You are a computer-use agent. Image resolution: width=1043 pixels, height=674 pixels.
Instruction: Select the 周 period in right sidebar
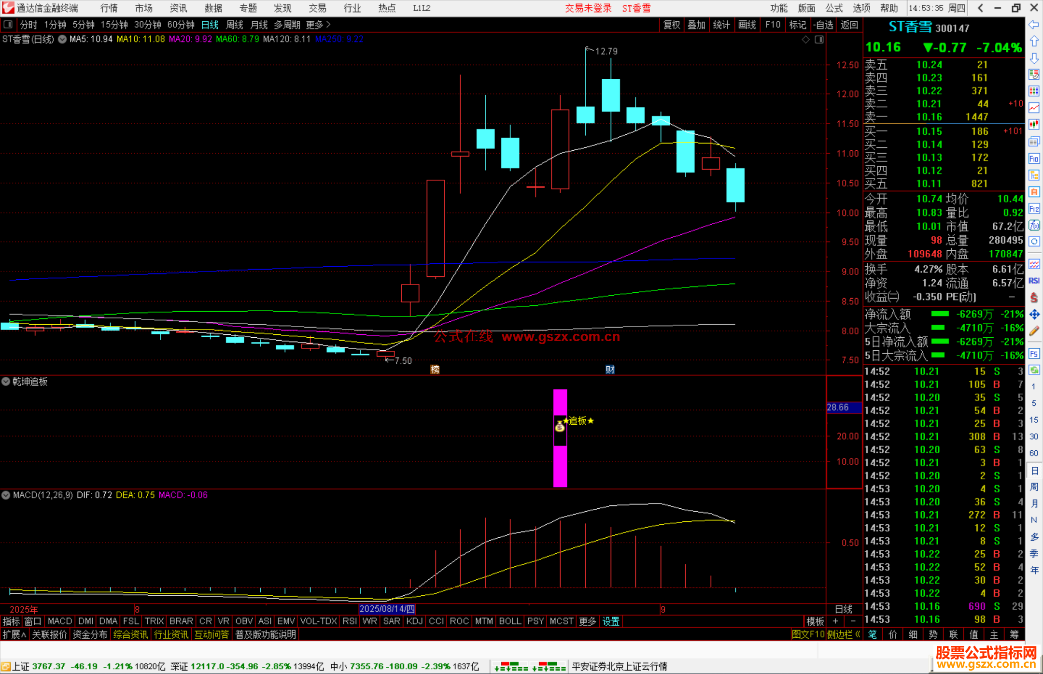1034,487
